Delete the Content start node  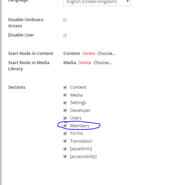click(x=89, y=54)
